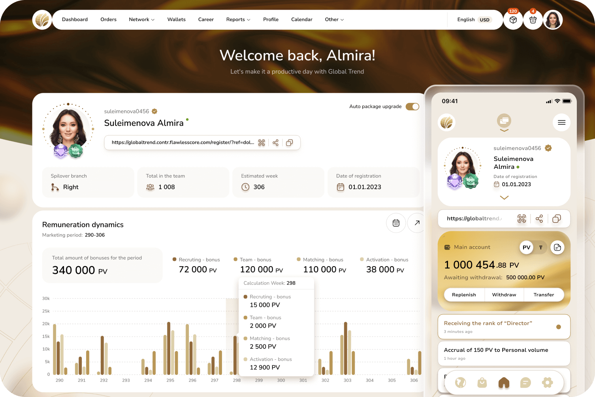This screenshot has width=595, height=397.
Task: Expand Remuneration dynamics with the arrow icon
Action: 417,223
